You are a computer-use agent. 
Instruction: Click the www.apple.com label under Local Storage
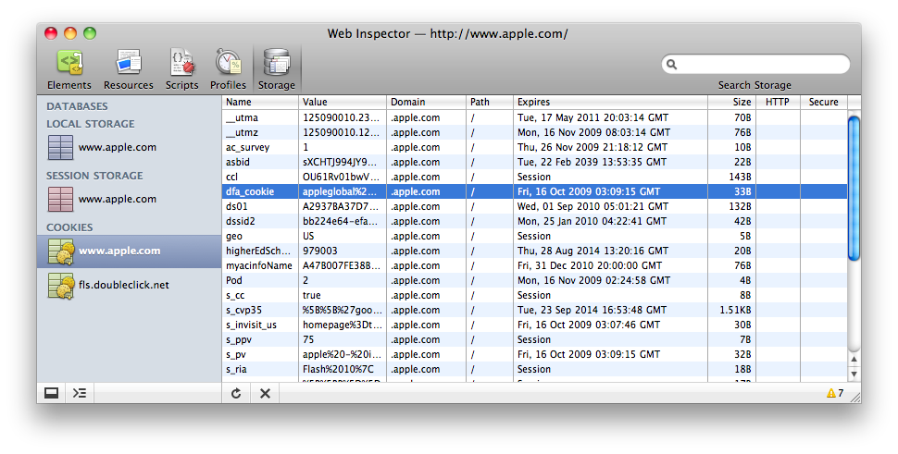[118, 148]
